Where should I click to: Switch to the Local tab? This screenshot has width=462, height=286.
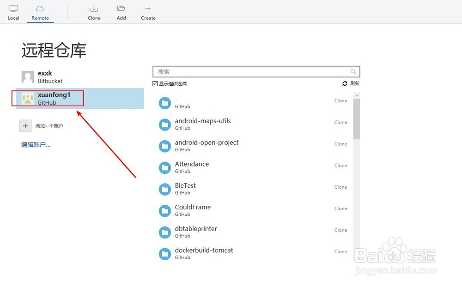(13, 12)
